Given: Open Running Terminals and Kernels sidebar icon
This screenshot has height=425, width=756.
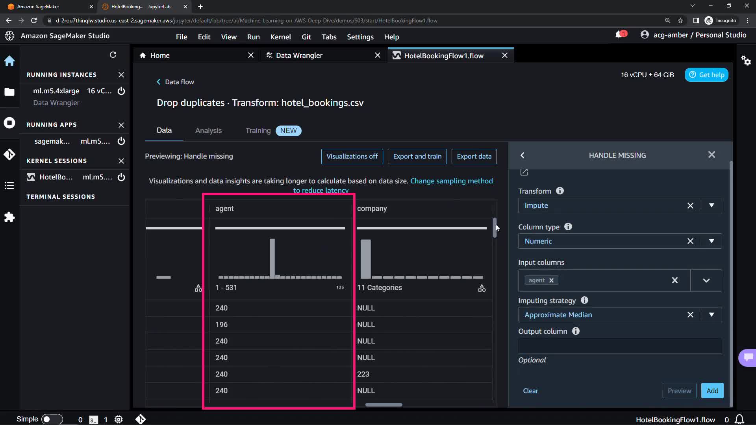Looking at the screenshot, I should (x=9, y=123).
